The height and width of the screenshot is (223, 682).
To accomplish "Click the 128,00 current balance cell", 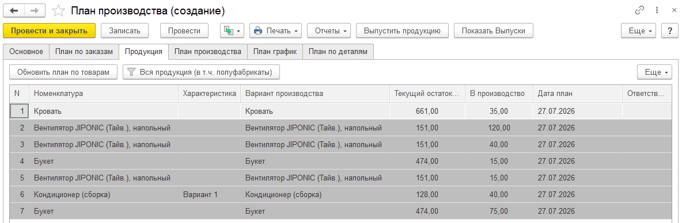I will click(x=427, y=195).
